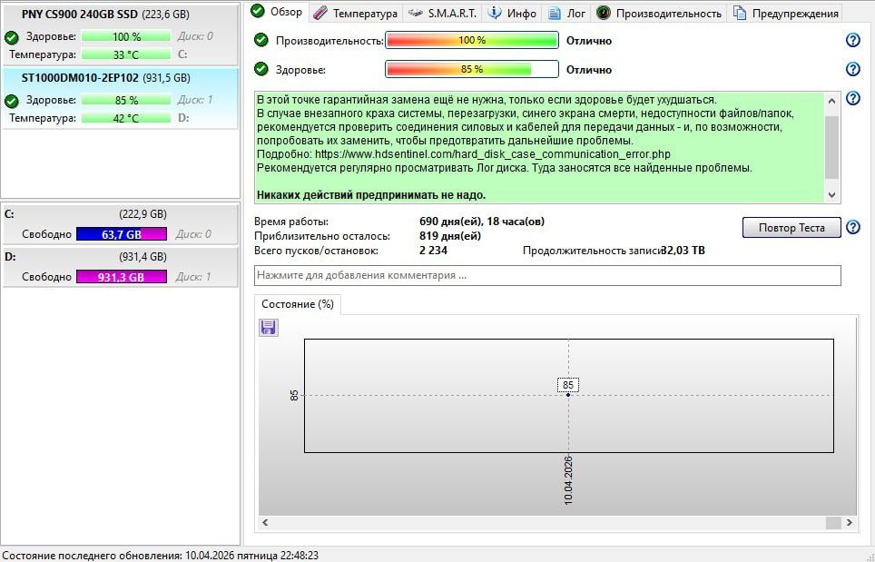Click the description box scroll down arrow
This screenshot has height=562, width=875.
click(x=831, y=195)
